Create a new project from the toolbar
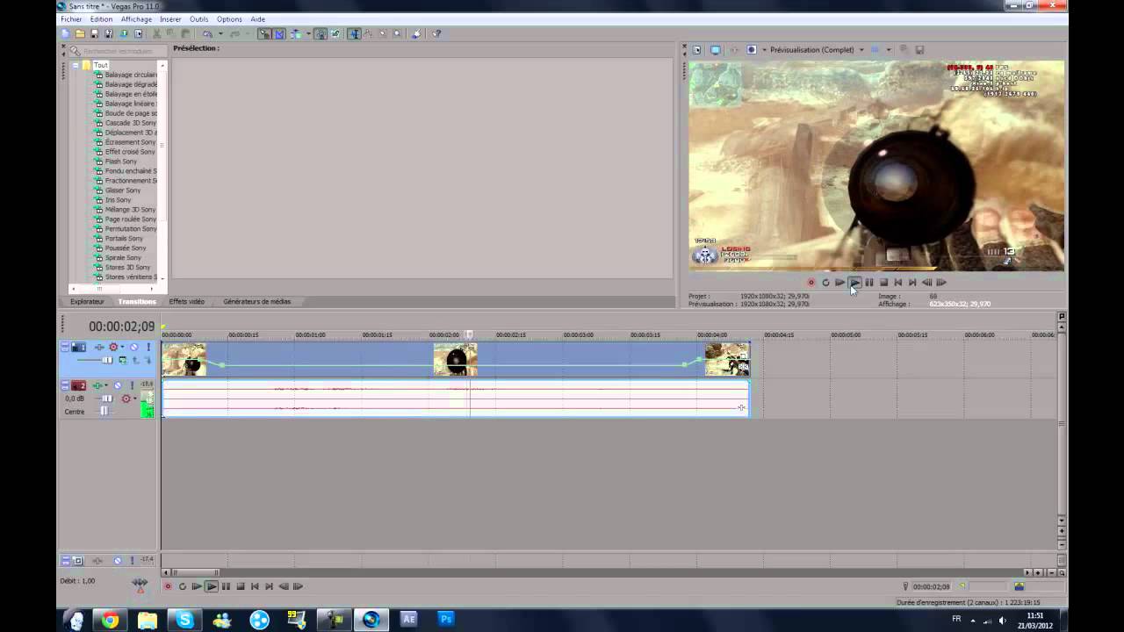1124x632 pixels. pos(63,33)
